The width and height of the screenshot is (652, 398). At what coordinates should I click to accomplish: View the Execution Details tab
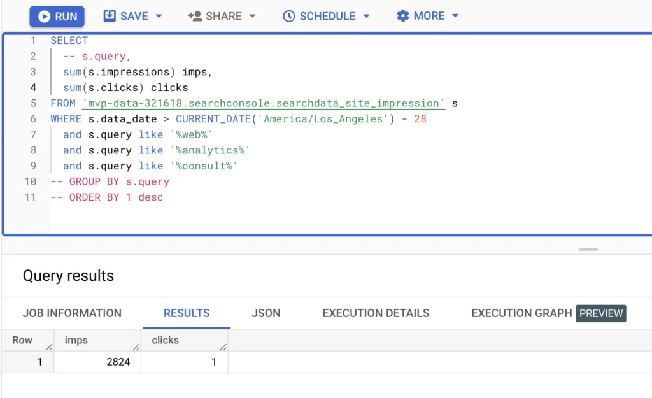(x=376, y=313)
